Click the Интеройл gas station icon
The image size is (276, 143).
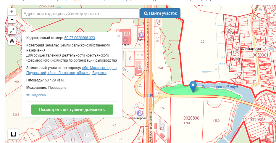[x=141, y=113]
